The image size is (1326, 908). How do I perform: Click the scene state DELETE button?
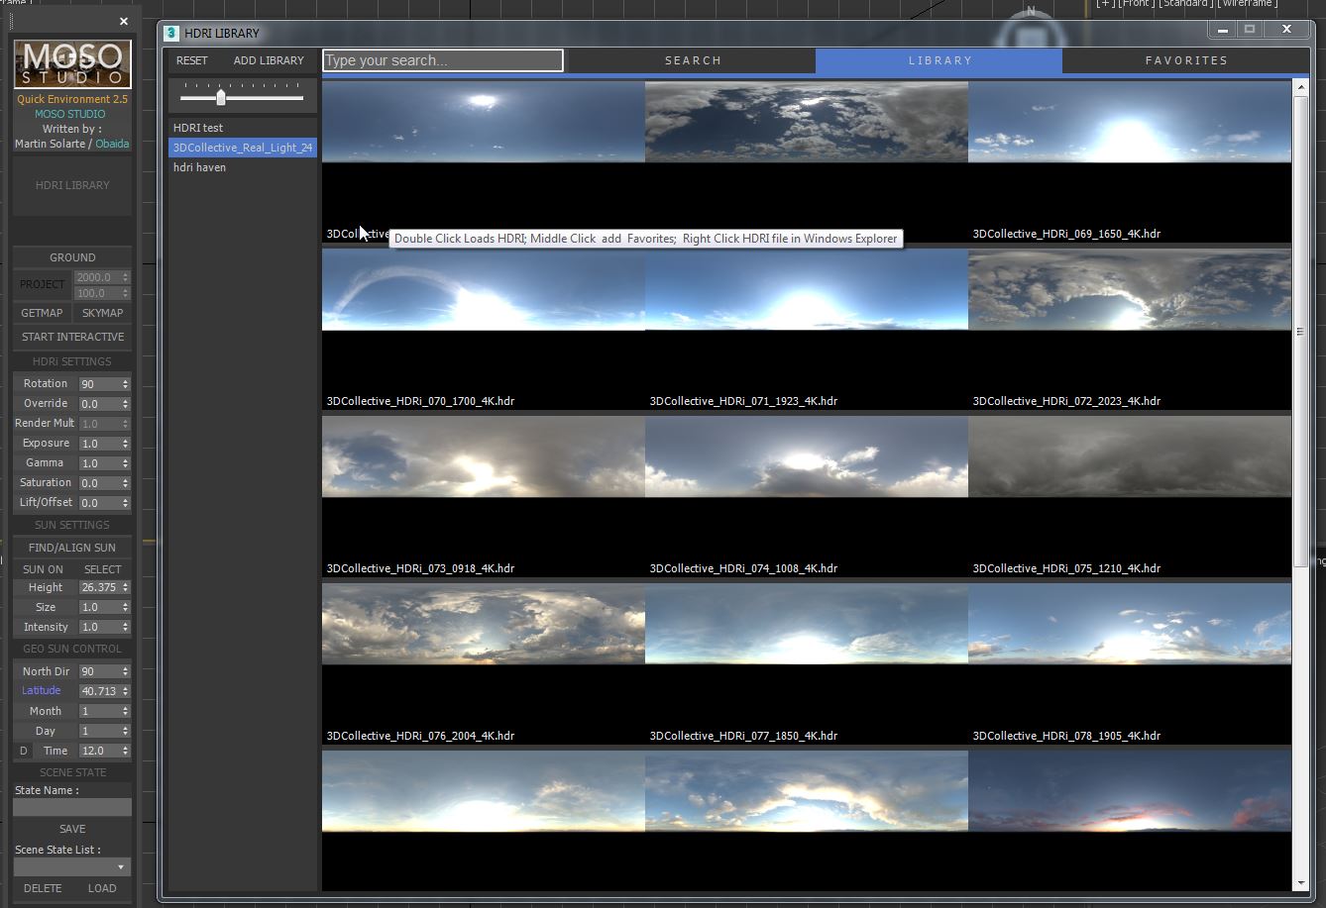pos(43,888)
